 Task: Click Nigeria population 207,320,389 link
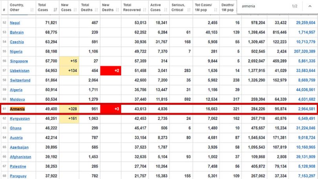tap(305, 51)
